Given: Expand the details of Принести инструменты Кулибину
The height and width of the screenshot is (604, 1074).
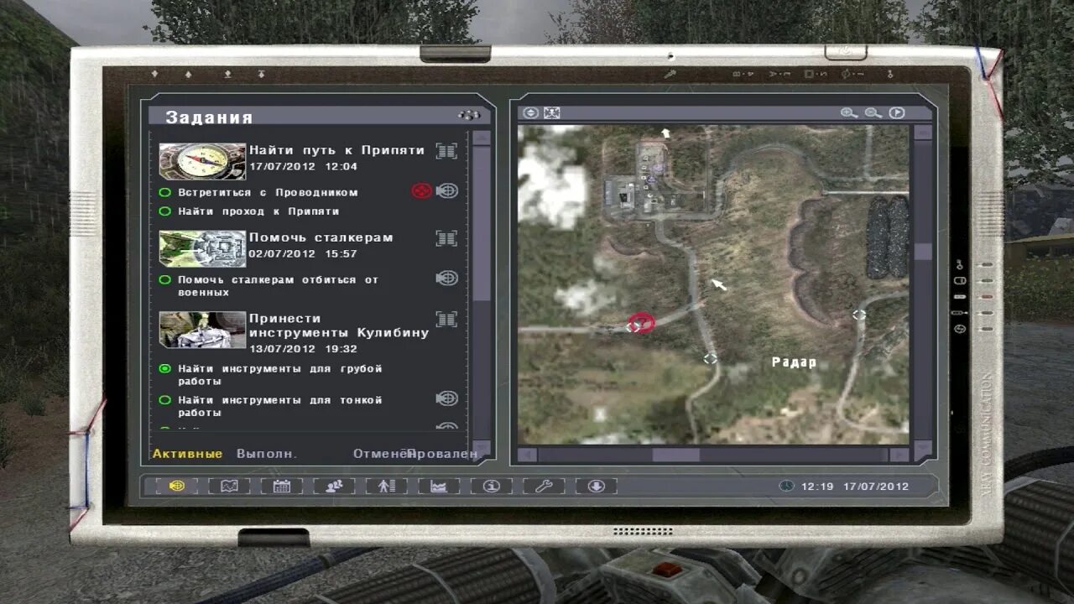Looking at the screenshot, I should (446, 319).
